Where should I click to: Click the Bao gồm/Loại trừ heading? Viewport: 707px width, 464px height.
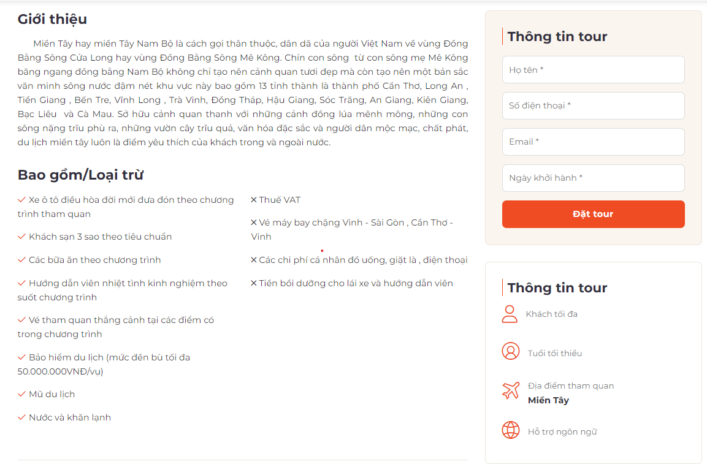(80, 174)
